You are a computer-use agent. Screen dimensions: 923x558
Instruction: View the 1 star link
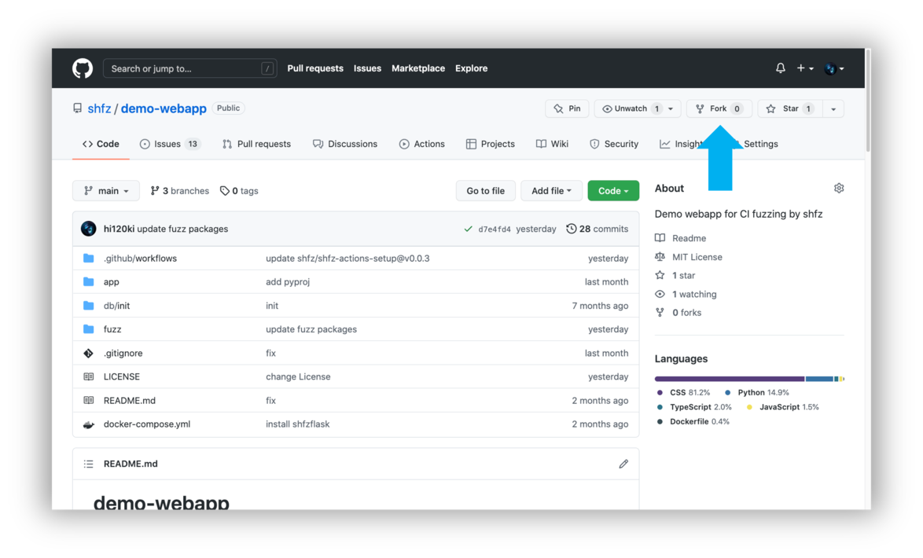675,276
